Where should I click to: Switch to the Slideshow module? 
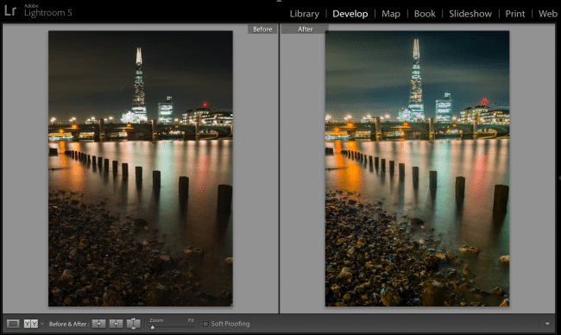[x=470, y=14]
